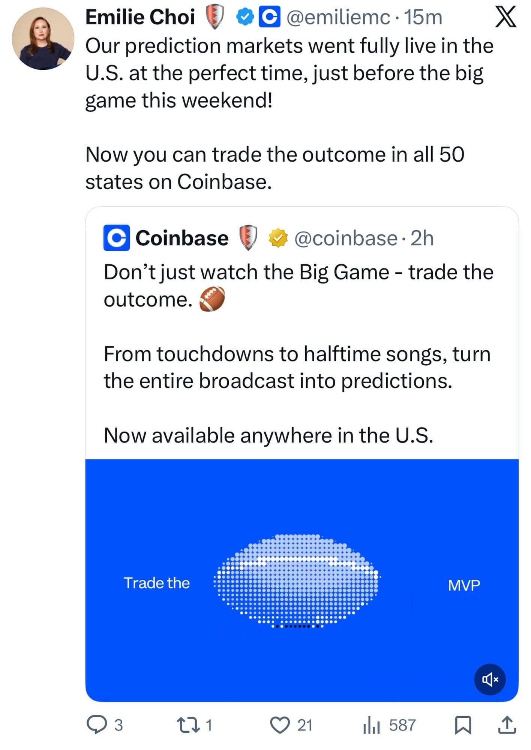Bookmark this post
This screenshot has width=531, height=750.
tap(463, 725)
